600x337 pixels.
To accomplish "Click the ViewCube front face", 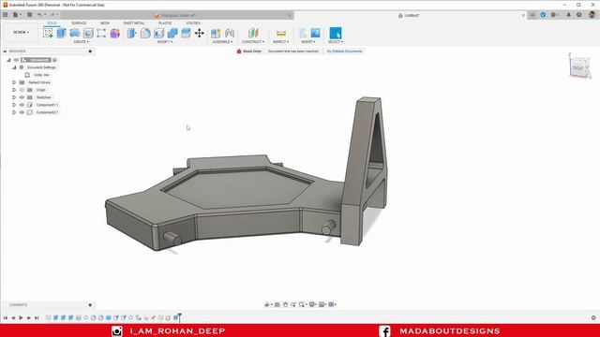I will coord(577,68).
